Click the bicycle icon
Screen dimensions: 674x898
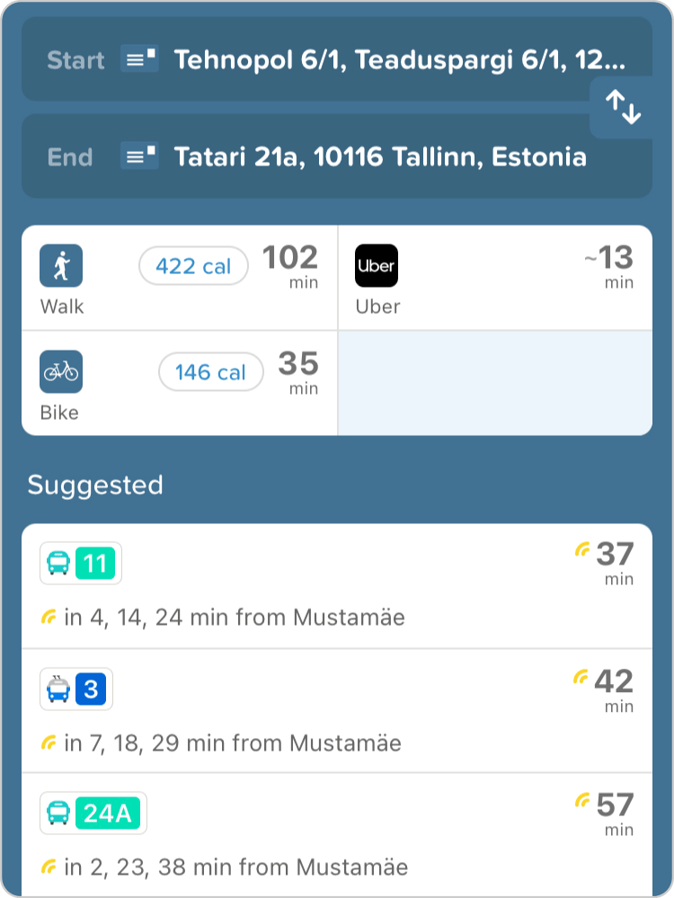click(61, 372)
